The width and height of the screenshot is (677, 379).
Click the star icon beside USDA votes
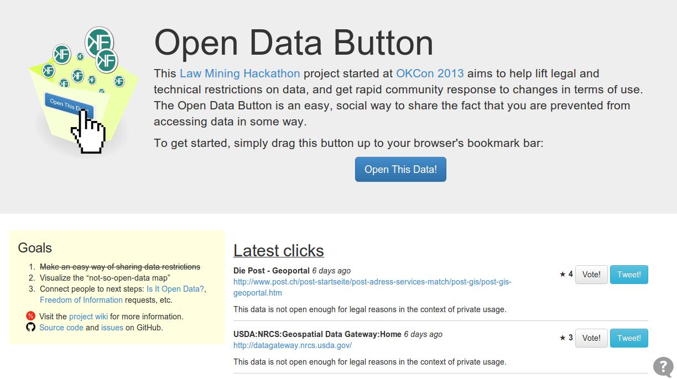coord(563,338)
